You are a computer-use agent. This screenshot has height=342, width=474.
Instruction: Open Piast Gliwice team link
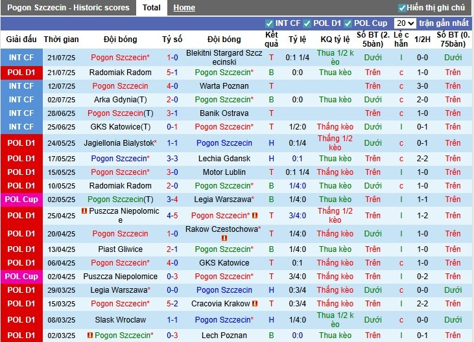[x=121, y=249]
